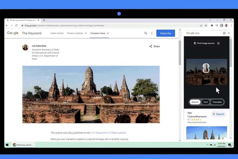Viewport: 238px width, 159px height.
Task: Open the browser window dropdown caret
Action: [210, 20]
